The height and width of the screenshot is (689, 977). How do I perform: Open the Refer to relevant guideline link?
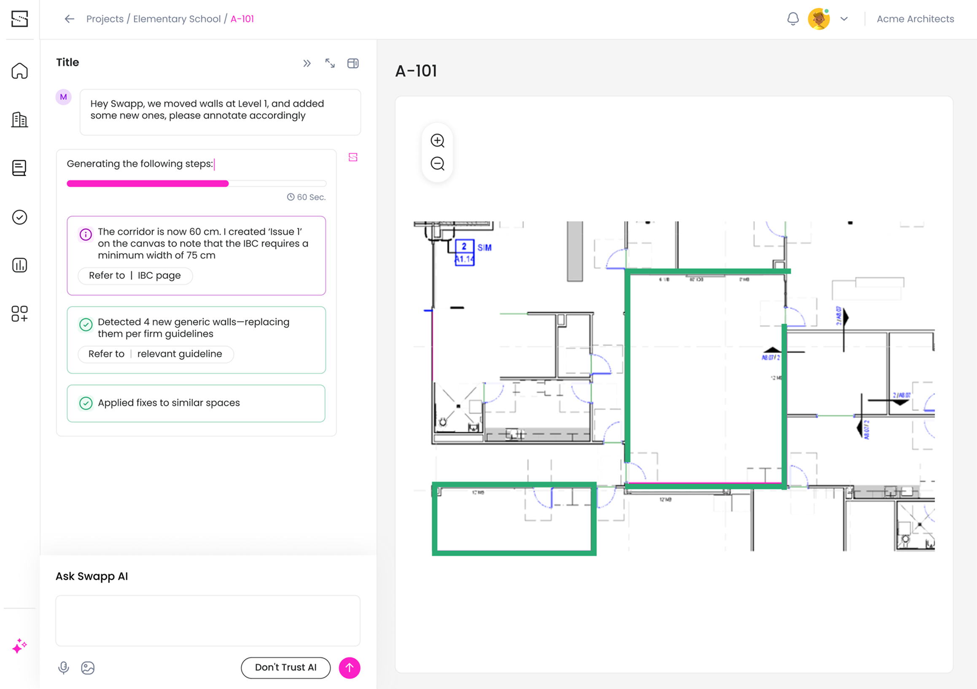[155, 354]
